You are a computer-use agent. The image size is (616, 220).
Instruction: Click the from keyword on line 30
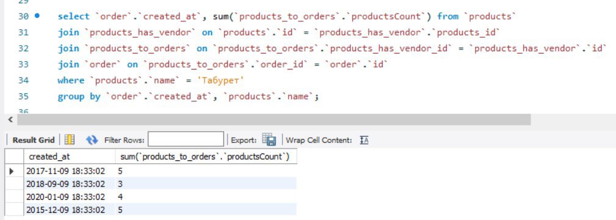click(x=448, y=16)
